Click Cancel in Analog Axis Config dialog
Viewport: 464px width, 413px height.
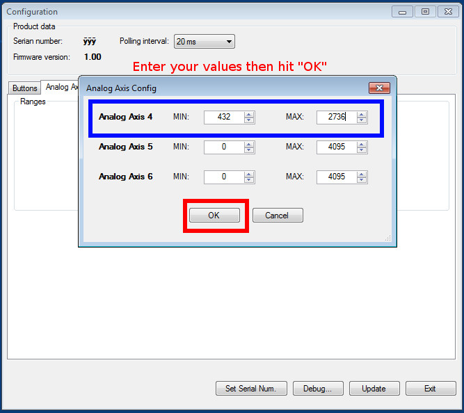[x=278, y=215]
